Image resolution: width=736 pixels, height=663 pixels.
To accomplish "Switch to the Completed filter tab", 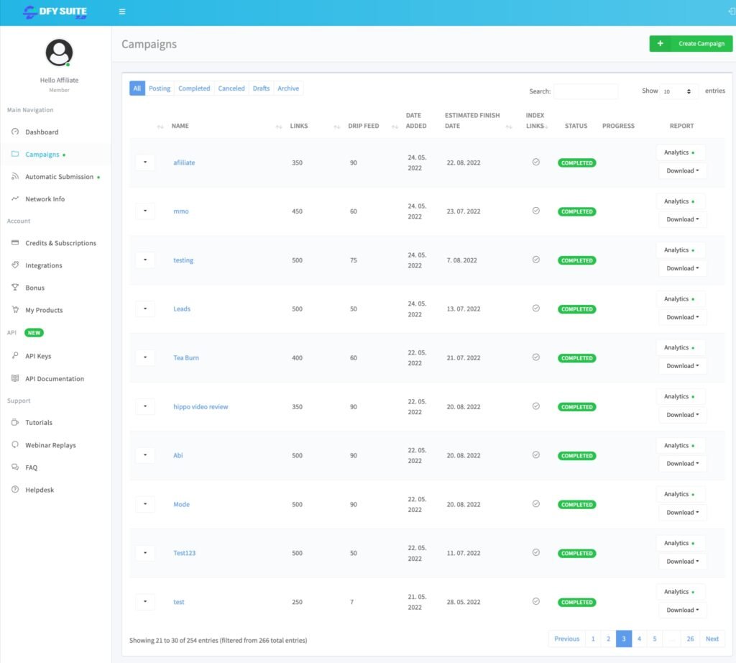I will (194, 88).
